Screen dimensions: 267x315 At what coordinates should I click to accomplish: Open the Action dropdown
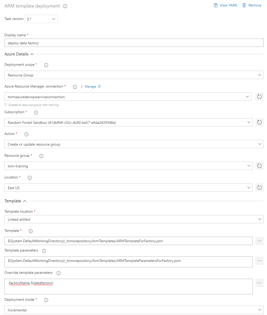134,144
